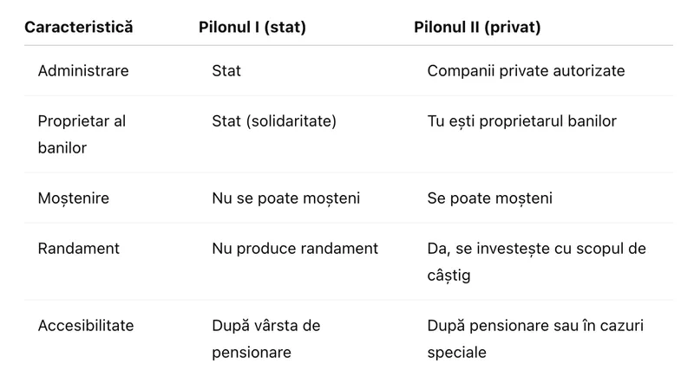Image resolution: width=694 pixels, height=390 pixels.
Task: Select the Tu ești proprietarul banilor cell
Action: [522, 121]
